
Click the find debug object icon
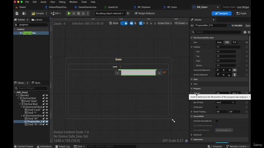click(x=128, y=14)
